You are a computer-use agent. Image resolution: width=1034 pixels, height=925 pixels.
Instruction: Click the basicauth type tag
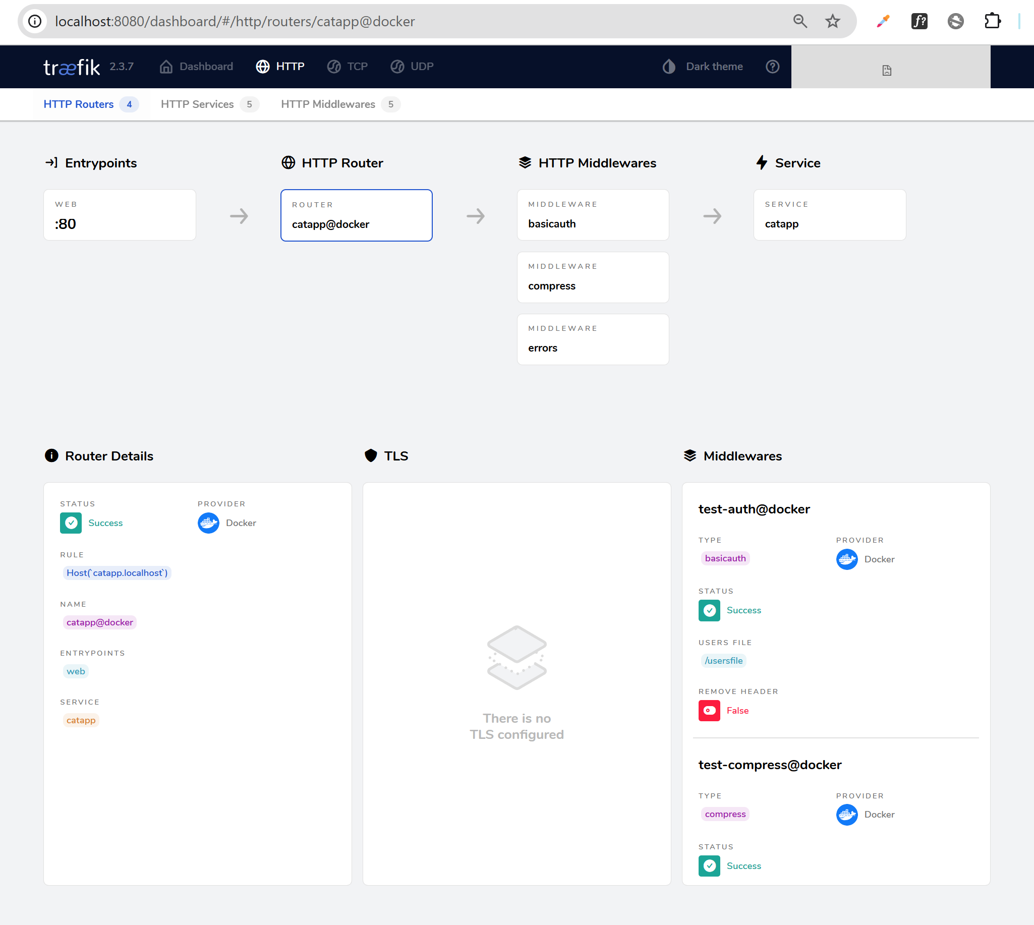tap(725, 558)
